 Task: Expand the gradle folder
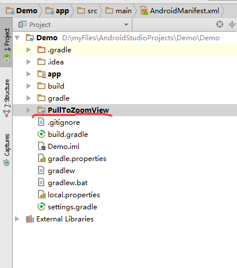pyautogui.click(x=29, y=98)
